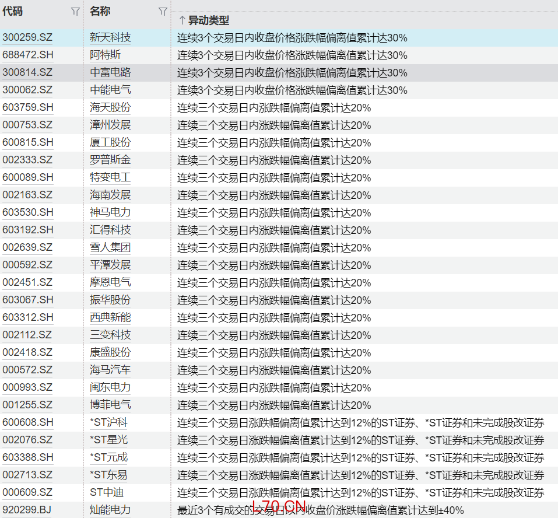The height and width of the screenshot is (518, 558).
Task: Select the 特变电工 name cell
Action: (x=110, y=178)
